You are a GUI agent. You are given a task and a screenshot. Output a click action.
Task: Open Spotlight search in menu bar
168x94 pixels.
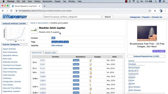156,1
